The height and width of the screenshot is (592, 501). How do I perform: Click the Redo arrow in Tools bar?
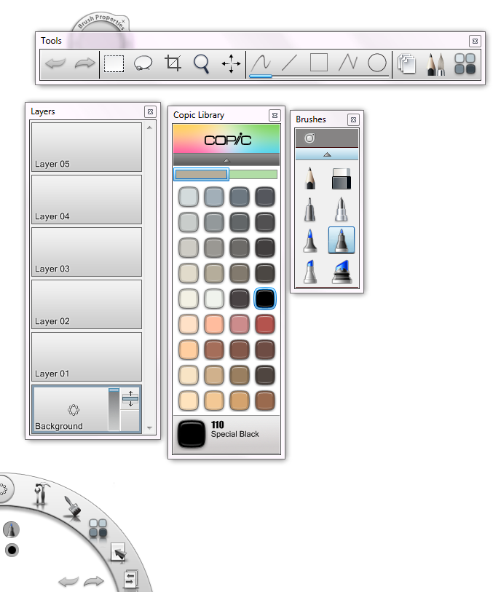pos(84,63)
